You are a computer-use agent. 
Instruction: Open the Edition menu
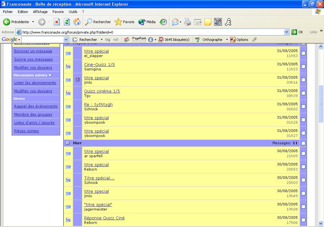pyautogui.click(x=23, y=12)
